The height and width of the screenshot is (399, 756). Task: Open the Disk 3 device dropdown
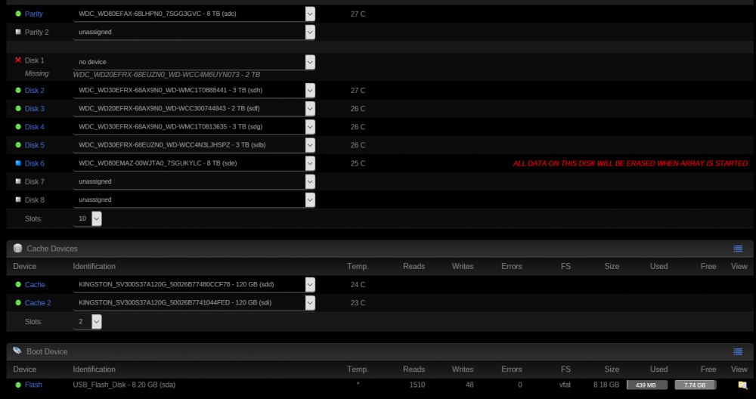point(194,108)
